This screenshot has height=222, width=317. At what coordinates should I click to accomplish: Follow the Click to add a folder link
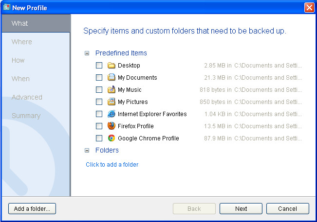112,165
